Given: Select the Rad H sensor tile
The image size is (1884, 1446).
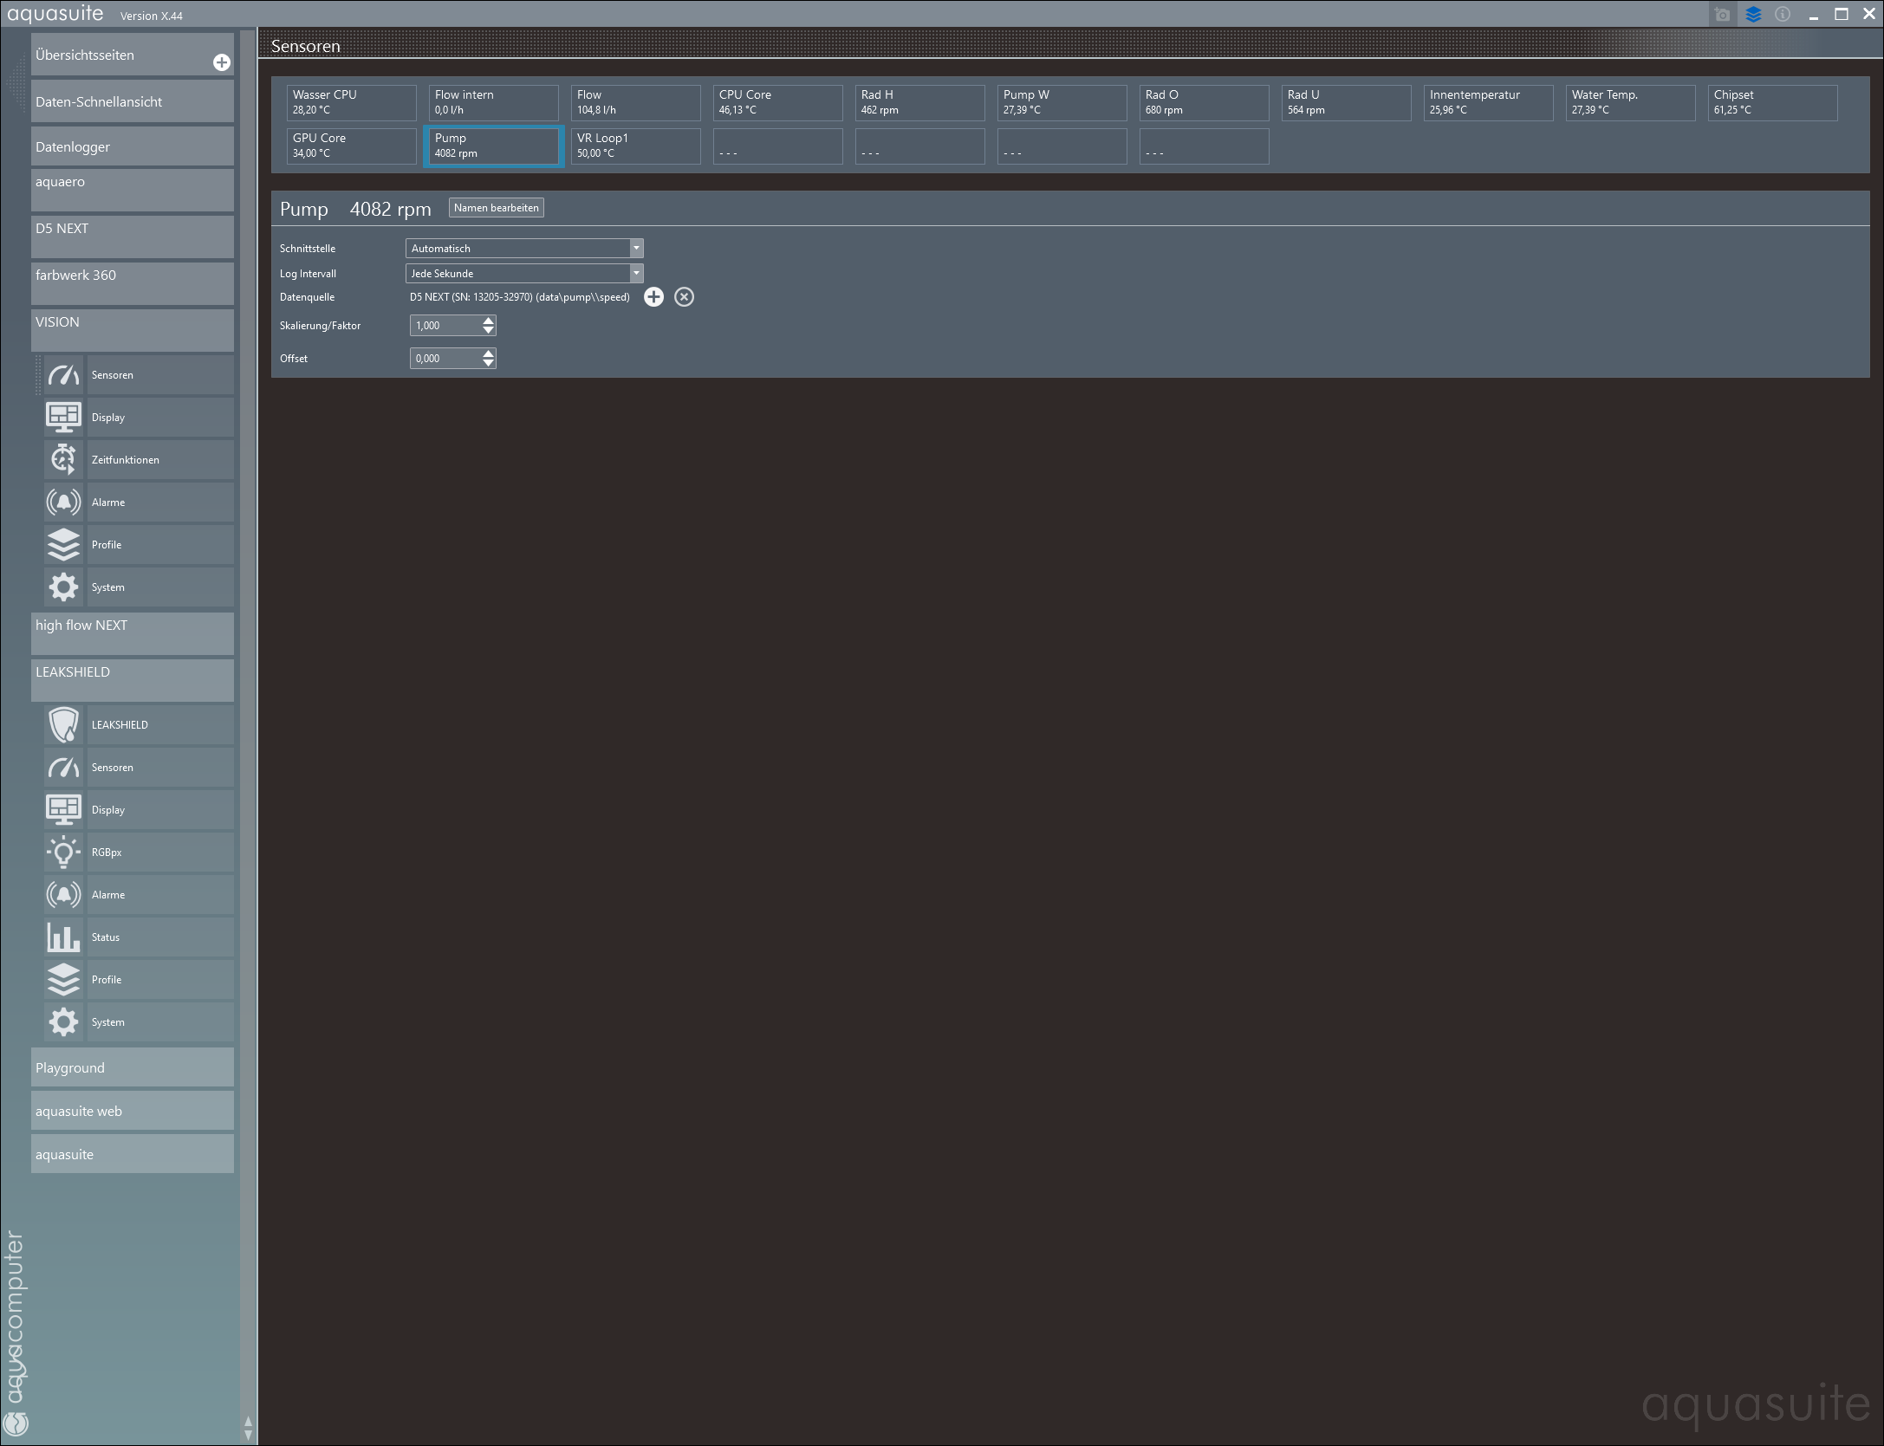Looking at the screenshot, I should coord(920,102).
